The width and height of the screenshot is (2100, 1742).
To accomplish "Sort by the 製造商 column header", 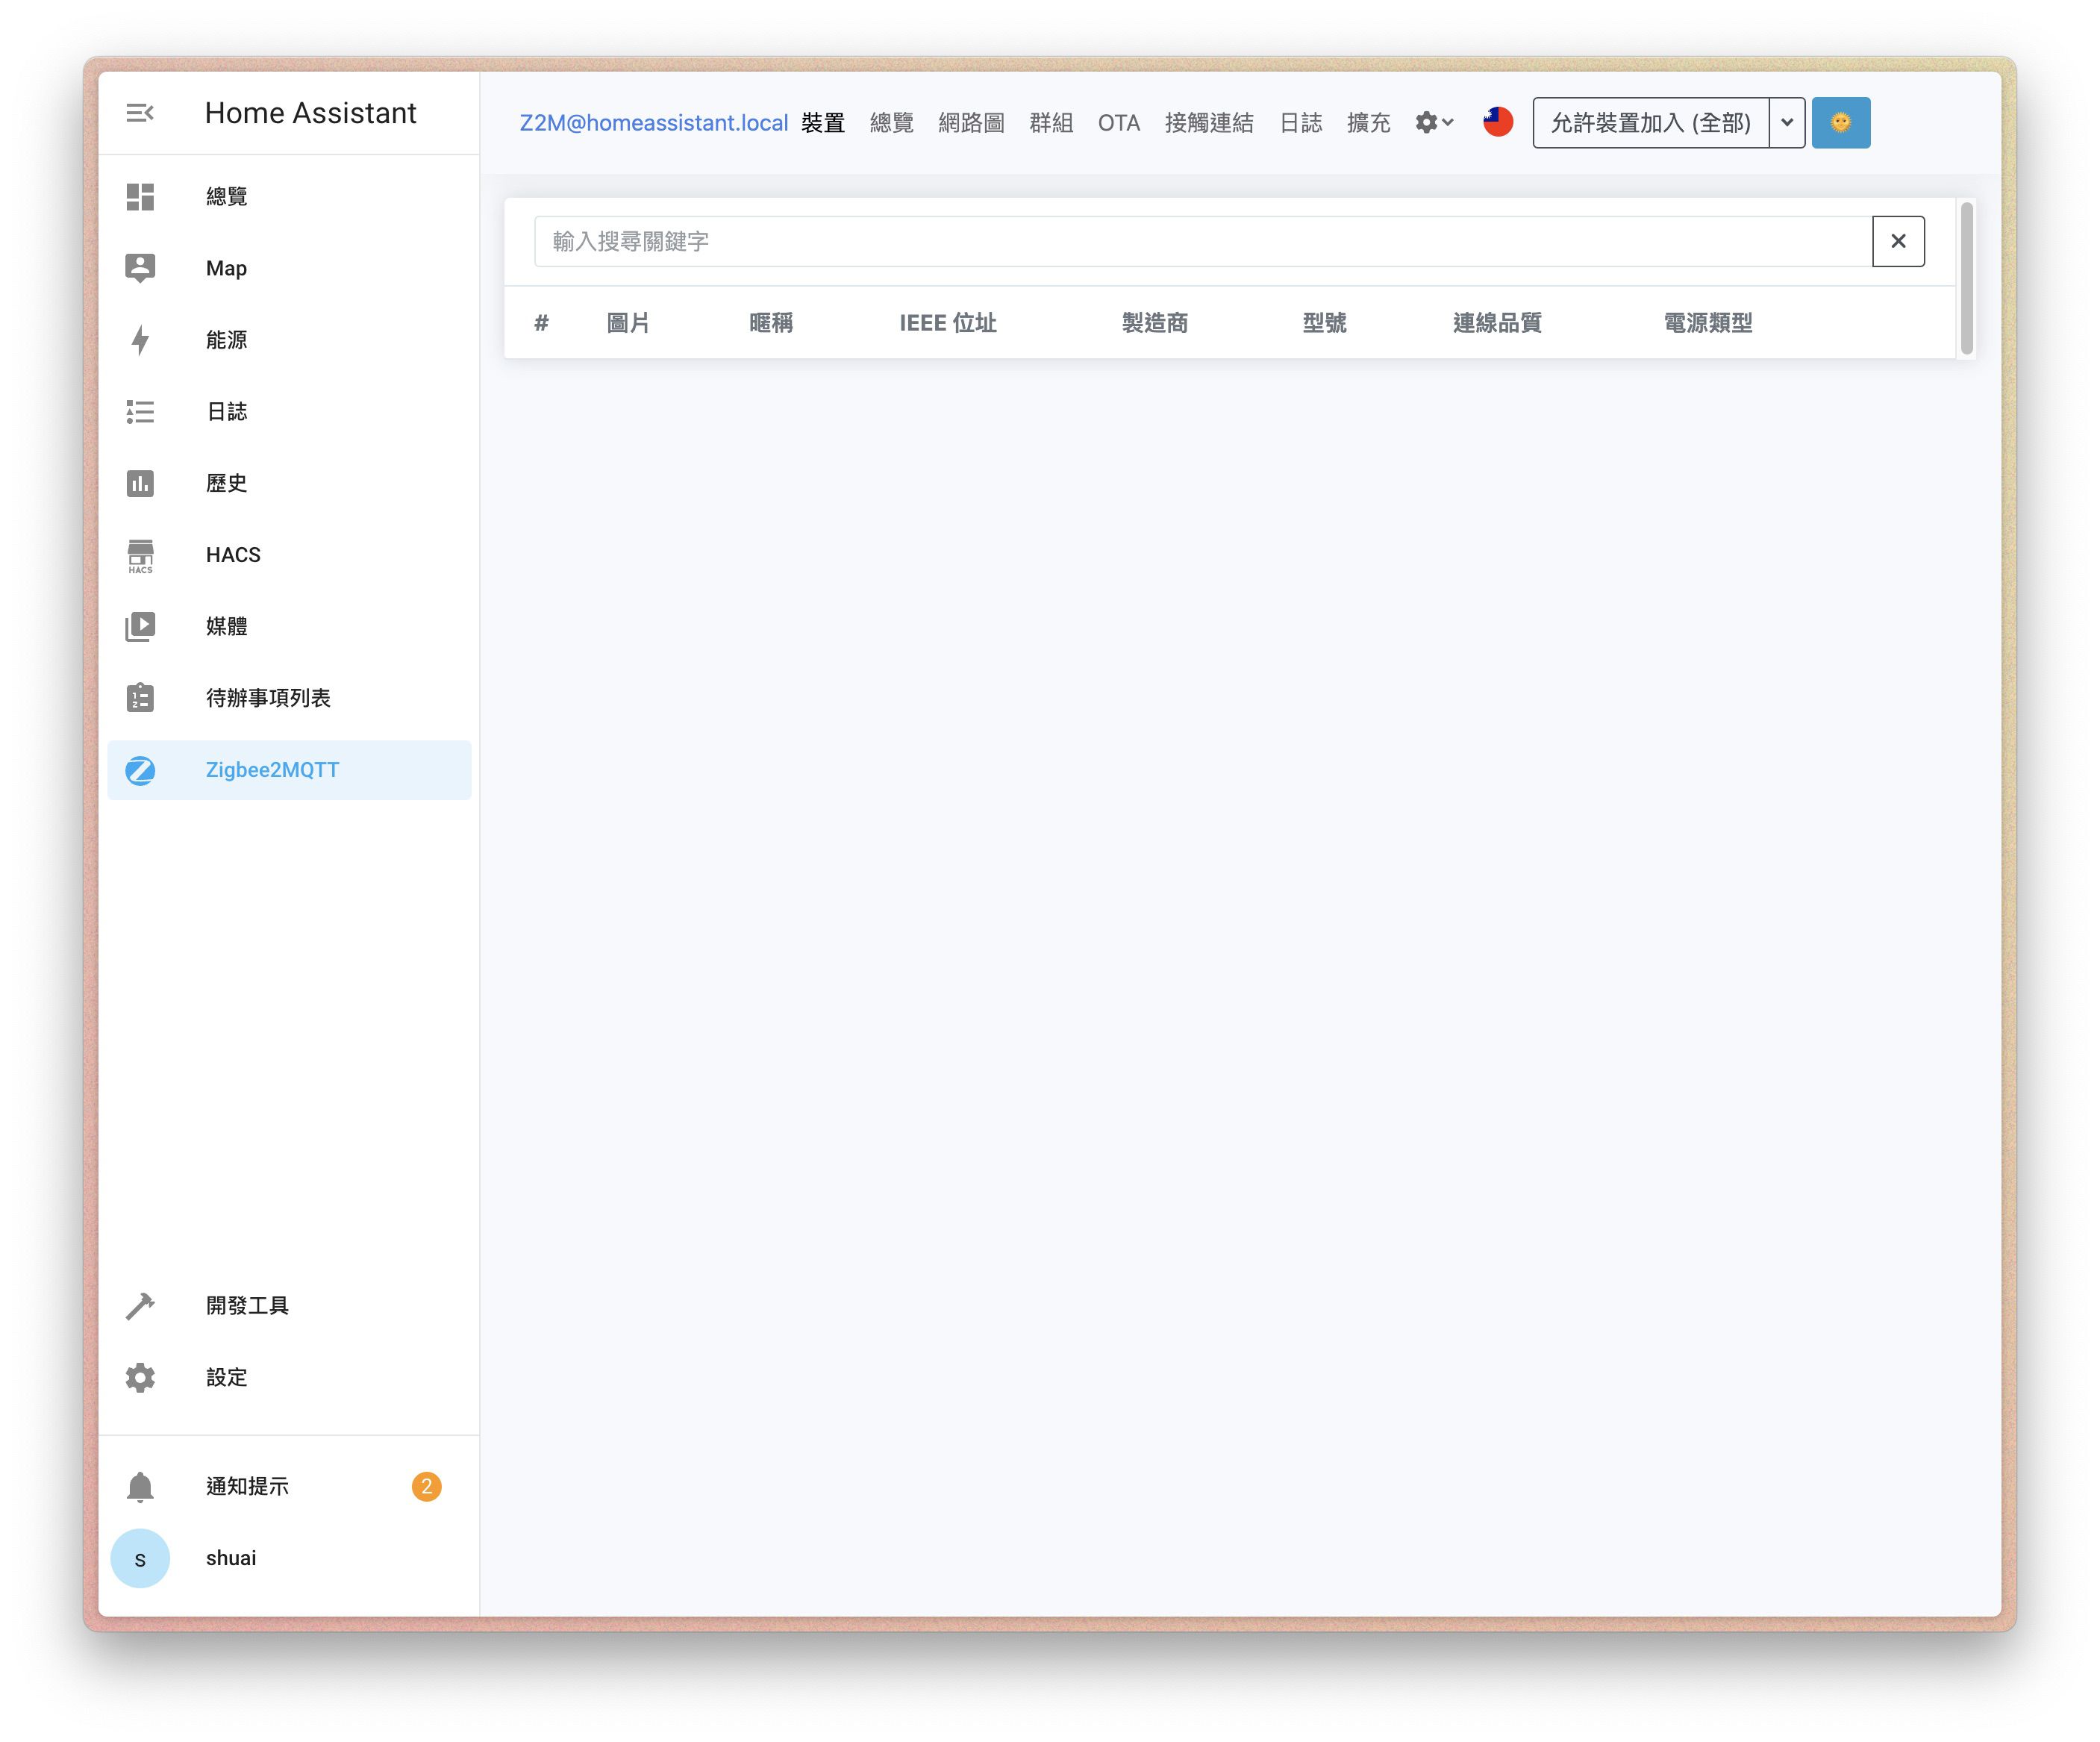I will click(x=1155, y=323).
